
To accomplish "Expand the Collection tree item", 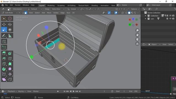I will pos(145,16).
